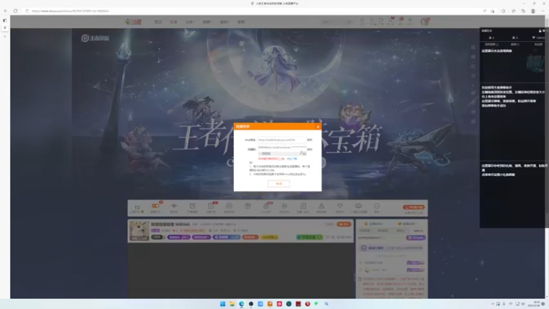Click the lock icon in the danmaku helper window
The width and height of the screenshot is (549, 309).
(x=540, y=31)
